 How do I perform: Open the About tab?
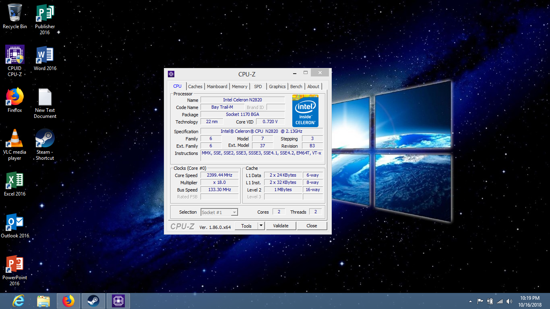(x=313, y=87)
